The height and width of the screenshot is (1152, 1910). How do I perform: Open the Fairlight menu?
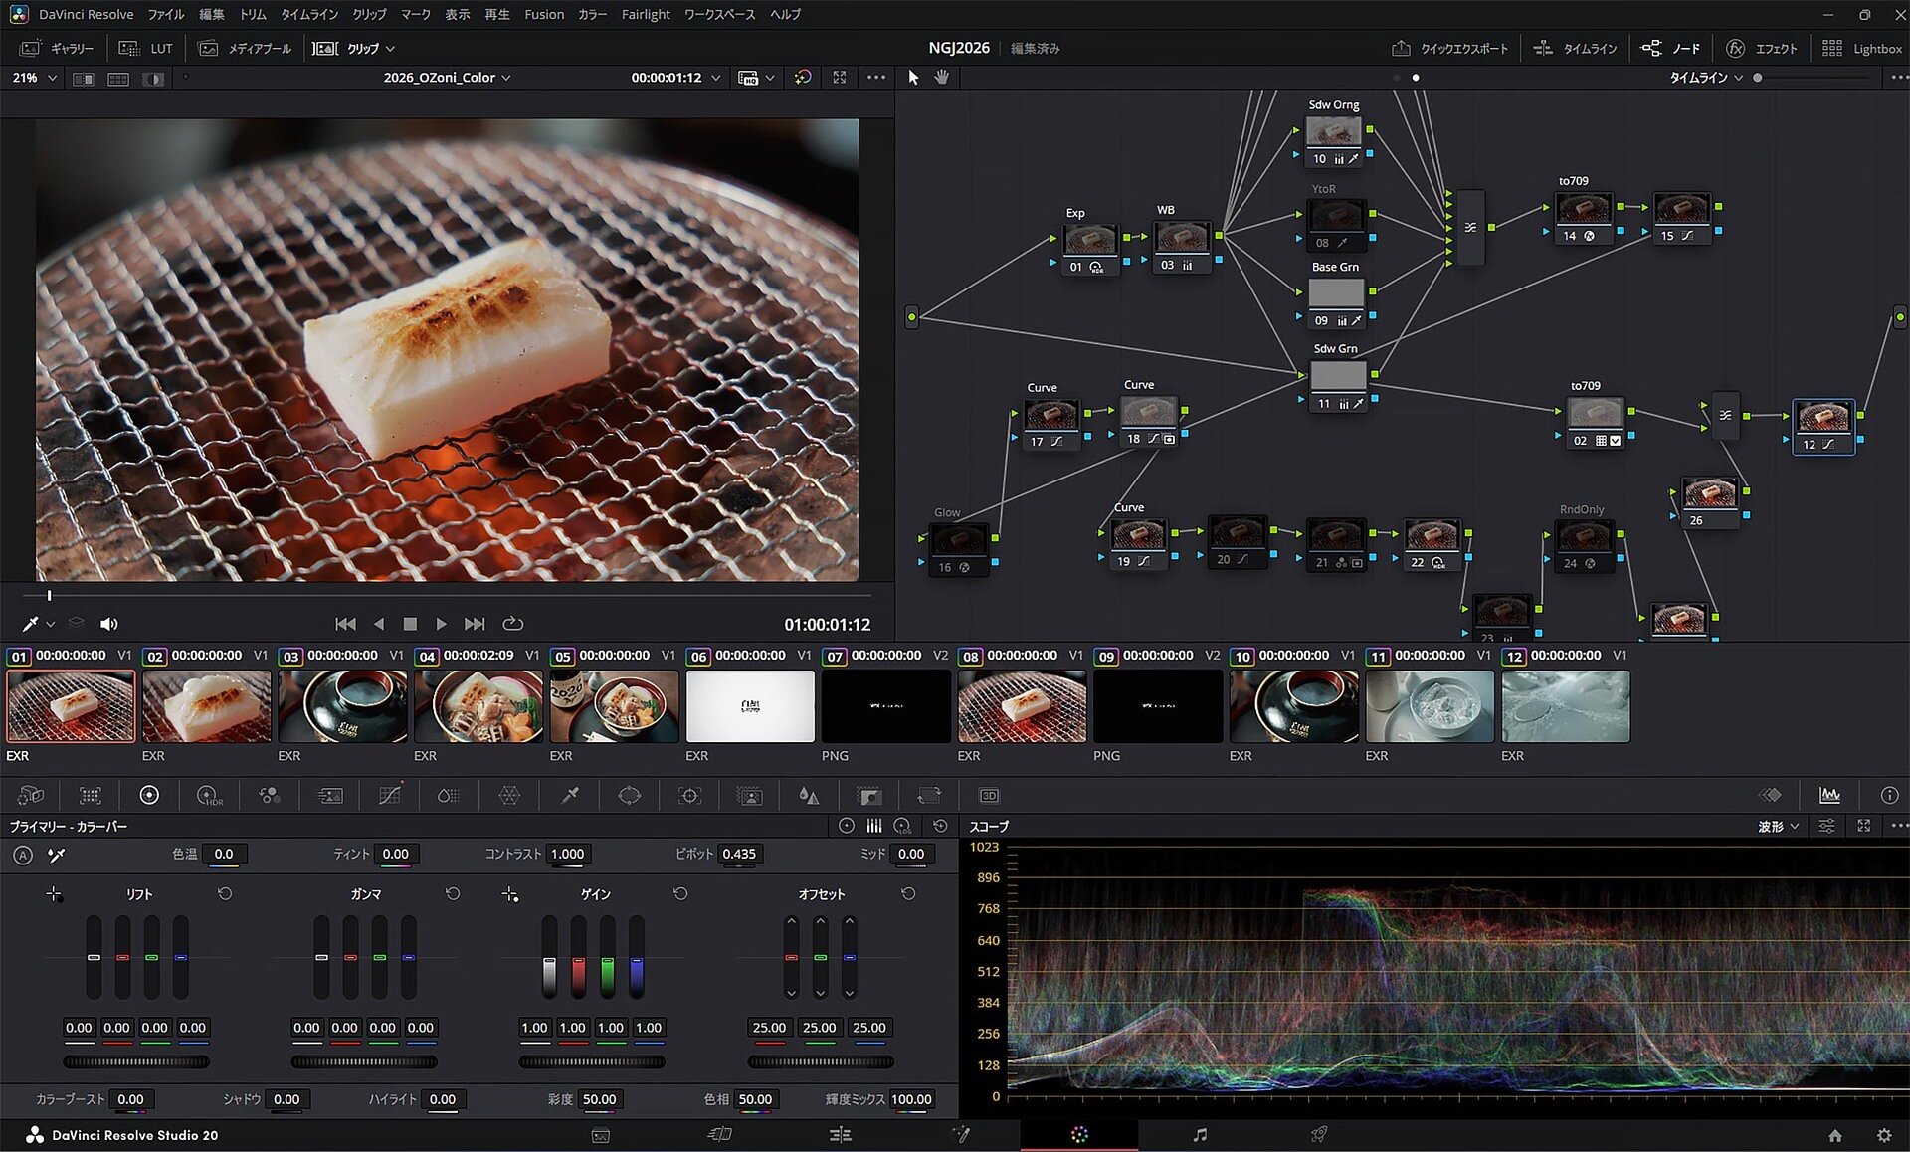[645, 14]
